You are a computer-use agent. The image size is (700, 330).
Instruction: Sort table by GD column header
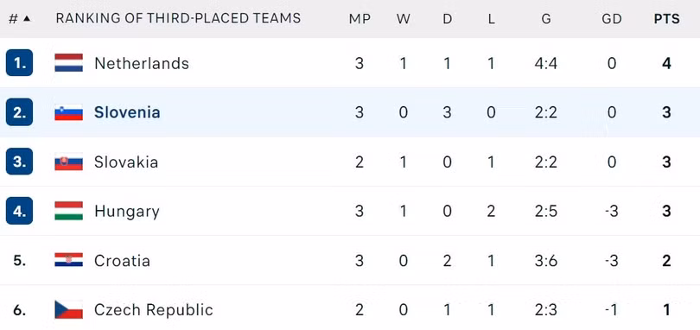(612, 19)
